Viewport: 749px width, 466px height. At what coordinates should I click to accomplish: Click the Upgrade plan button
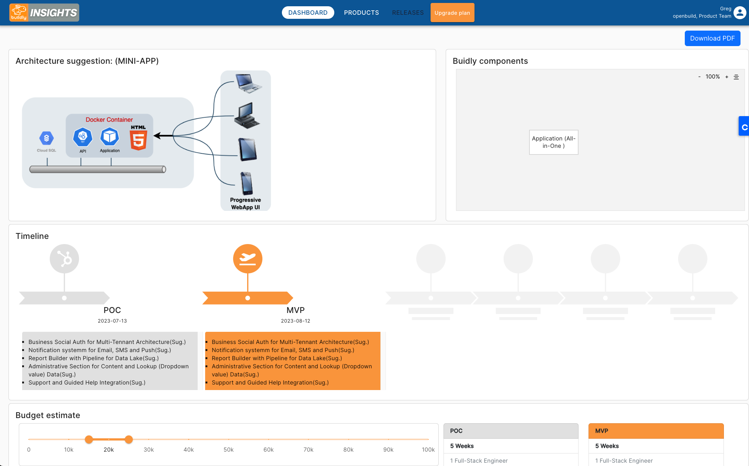point(452,13)
